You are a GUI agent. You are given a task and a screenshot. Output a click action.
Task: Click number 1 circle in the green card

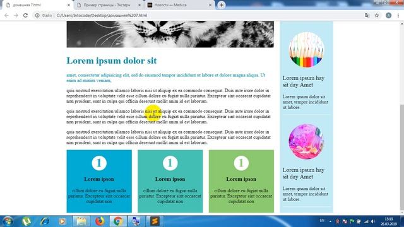click(241, 163)
